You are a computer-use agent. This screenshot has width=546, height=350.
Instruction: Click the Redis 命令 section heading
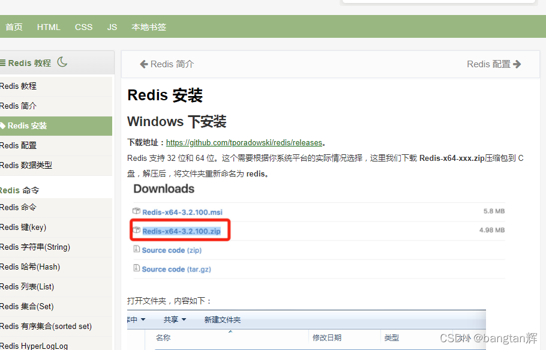[x=19, y=190]
